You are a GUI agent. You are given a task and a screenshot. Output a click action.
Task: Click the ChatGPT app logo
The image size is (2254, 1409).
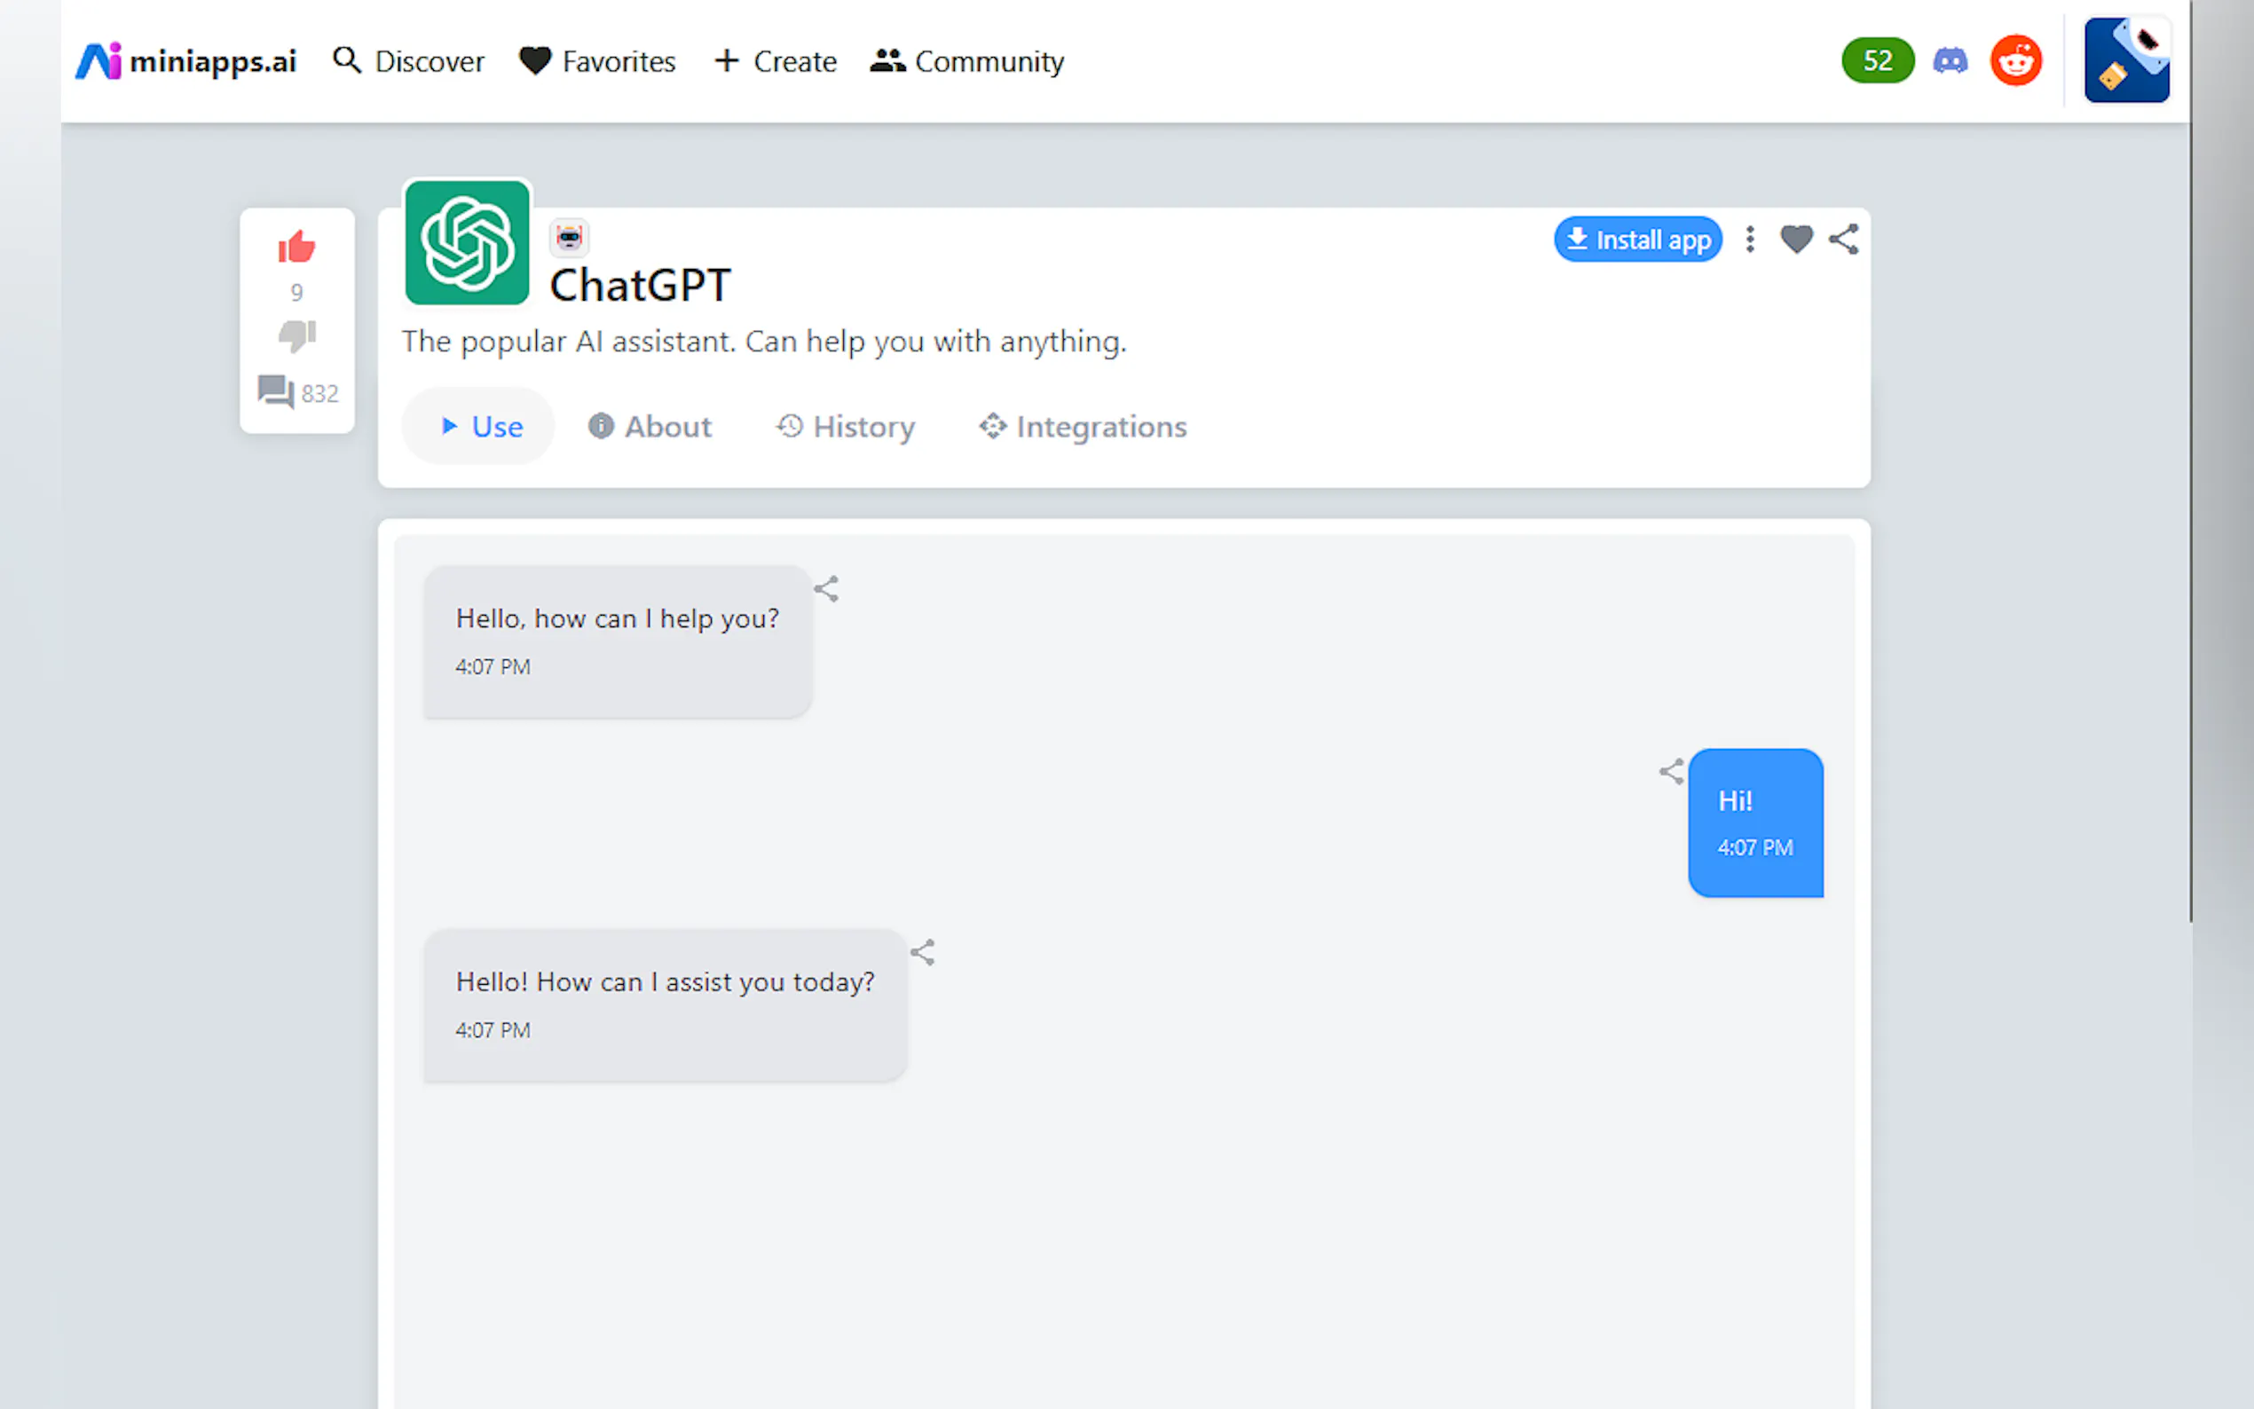point(466,243)
